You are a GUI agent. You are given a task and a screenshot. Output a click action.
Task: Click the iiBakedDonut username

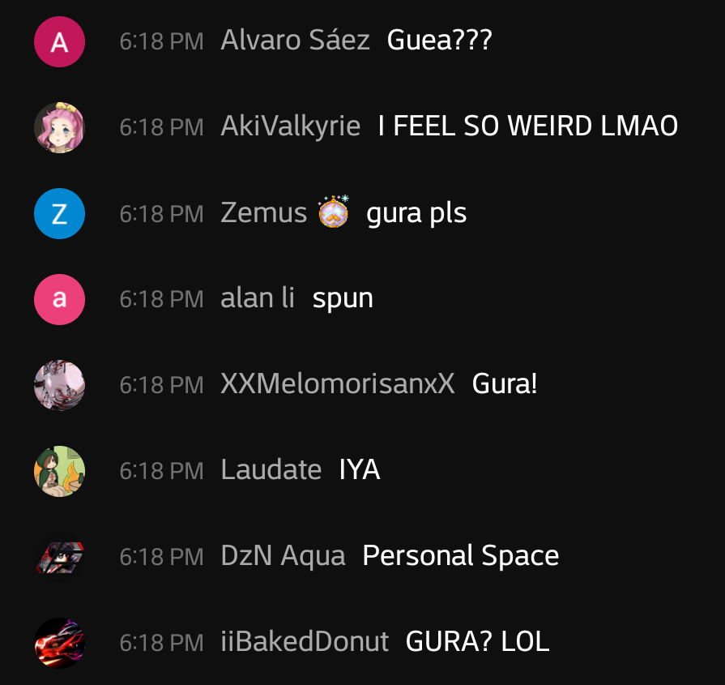[x=305, y=641]
